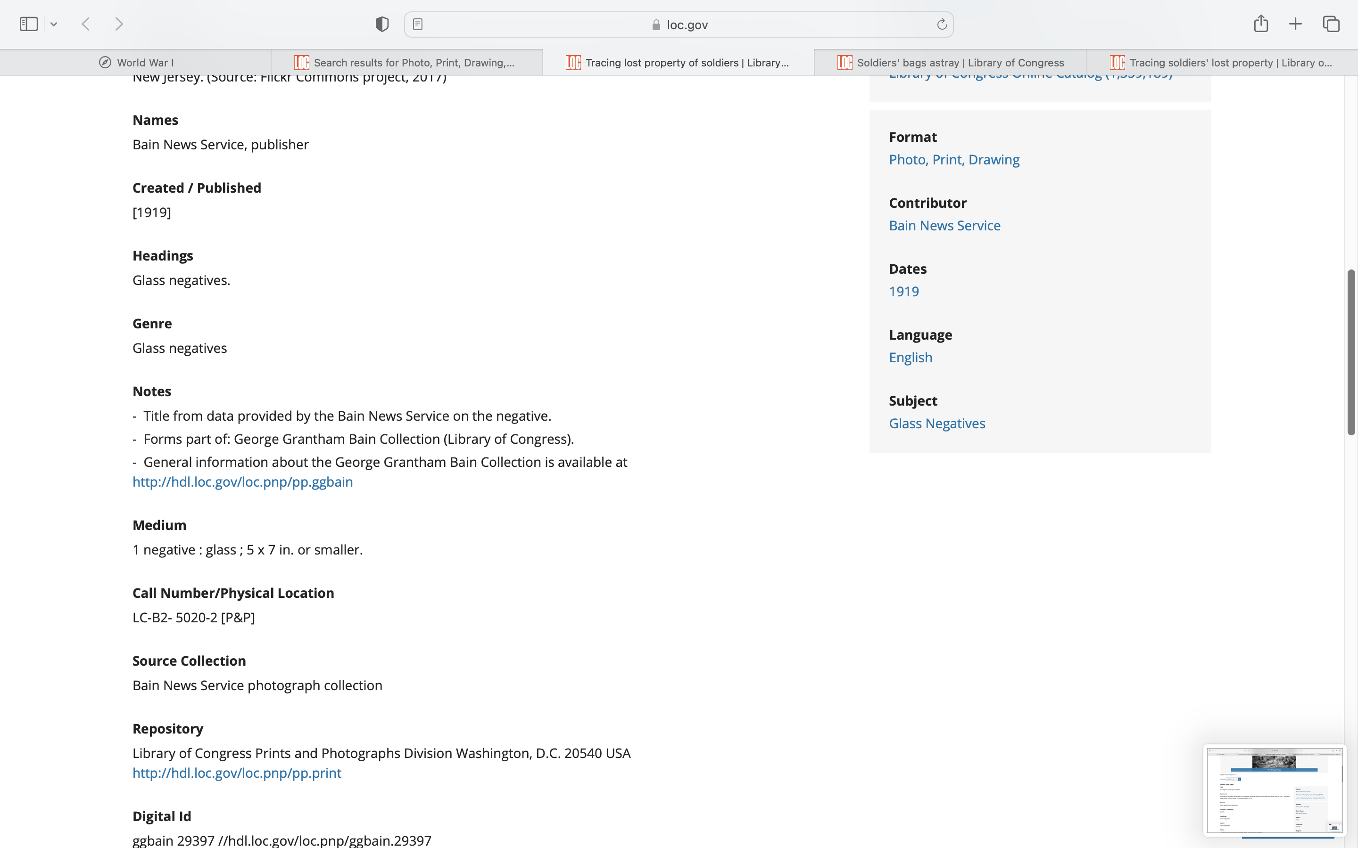Image resolution: width=1358 pixels, height=848 pixels.
Task: Open the Share menu
Action: point(1261,24)
